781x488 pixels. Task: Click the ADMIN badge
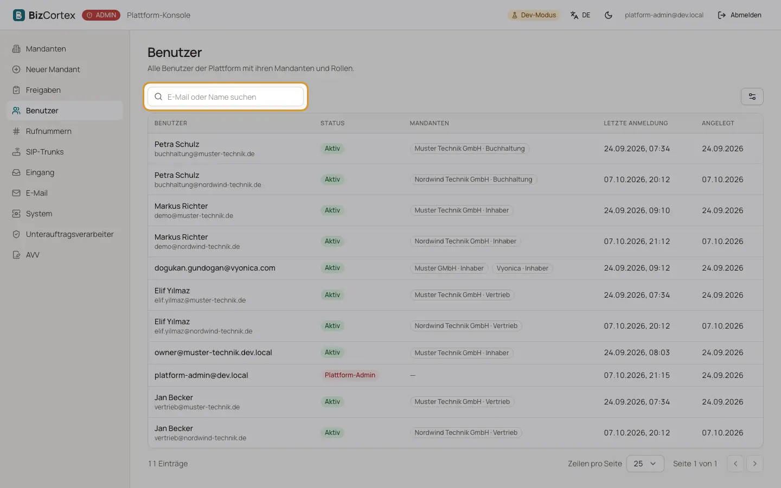(101, 15)
